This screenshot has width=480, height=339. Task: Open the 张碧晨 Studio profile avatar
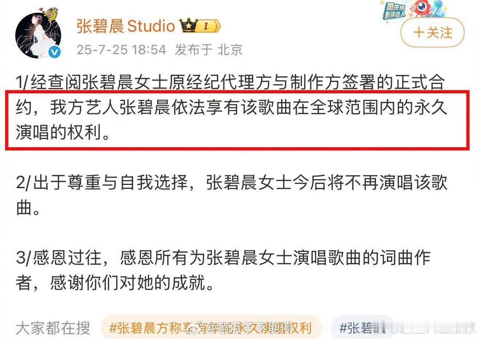(x=38, y=36)
